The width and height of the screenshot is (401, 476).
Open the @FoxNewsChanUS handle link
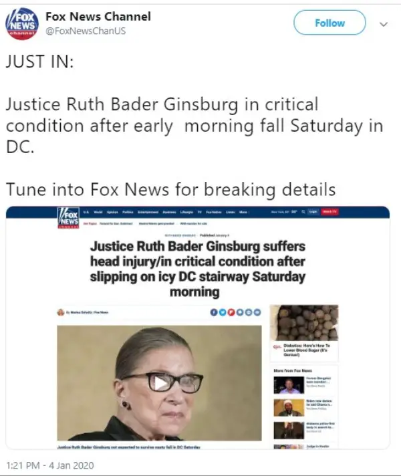click(x=86, y=31)
